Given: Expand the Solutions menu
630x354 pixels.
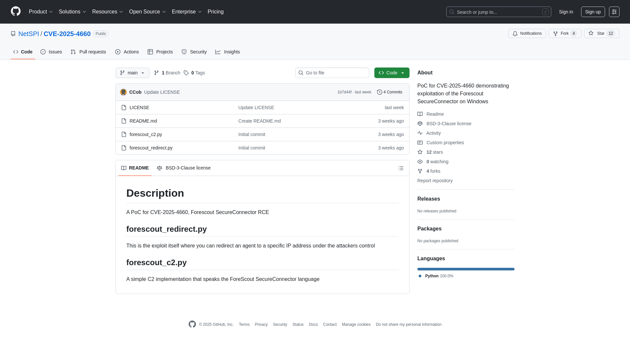Looking at the screenshot, I should 72,12.
